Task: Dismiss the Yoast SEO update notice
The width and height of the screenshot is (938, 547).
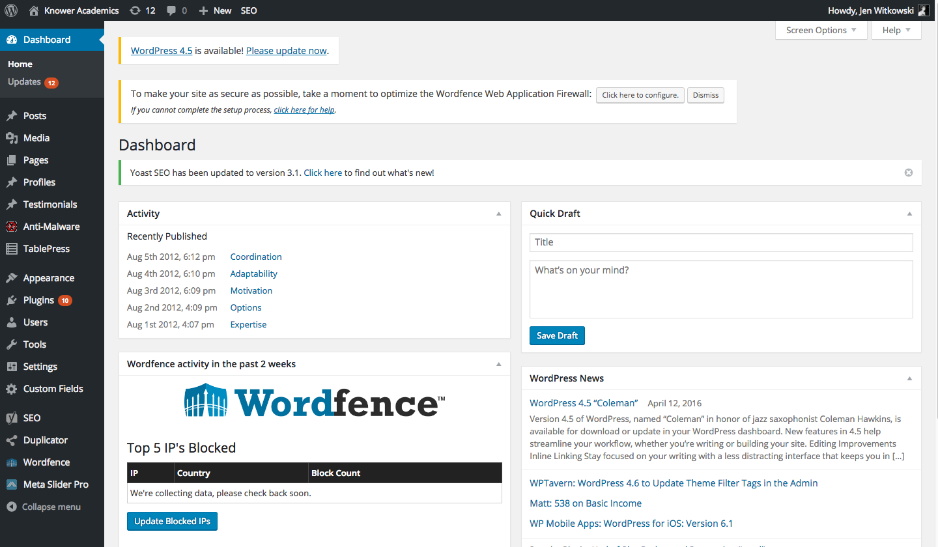Action: click(x=909, y=173)
